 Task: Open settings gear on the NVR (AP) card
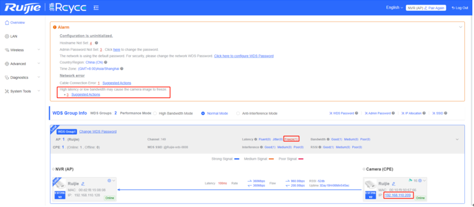(110, 180)
